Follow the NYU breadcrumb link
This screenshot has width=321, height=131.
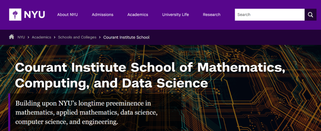pyautogui.click(x=21, y=37)
